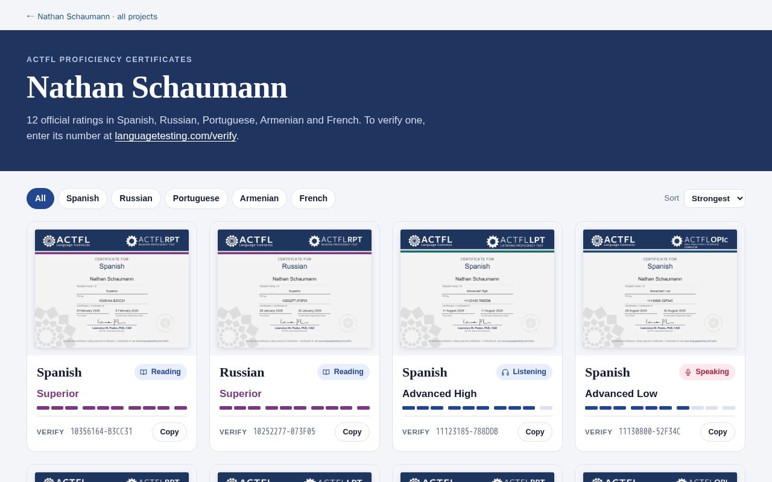Go back to Nathan Schaumann all projects
Screen dimensions: 772x482
(92, 16)
